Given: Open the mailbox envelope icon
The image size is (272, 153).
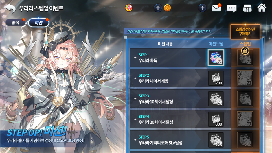Looking at the screenshot, I should (216, 8).
